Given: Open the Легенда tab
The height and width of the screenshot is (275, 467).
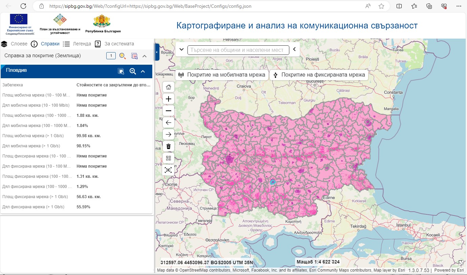Looking at the screenshot, I should coord(77,44).
